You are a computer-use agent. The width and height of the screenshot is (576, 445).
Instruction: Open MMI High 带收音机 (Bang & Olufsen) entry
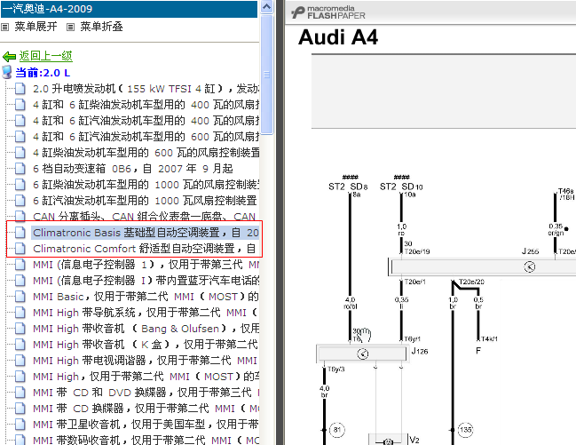146,329
